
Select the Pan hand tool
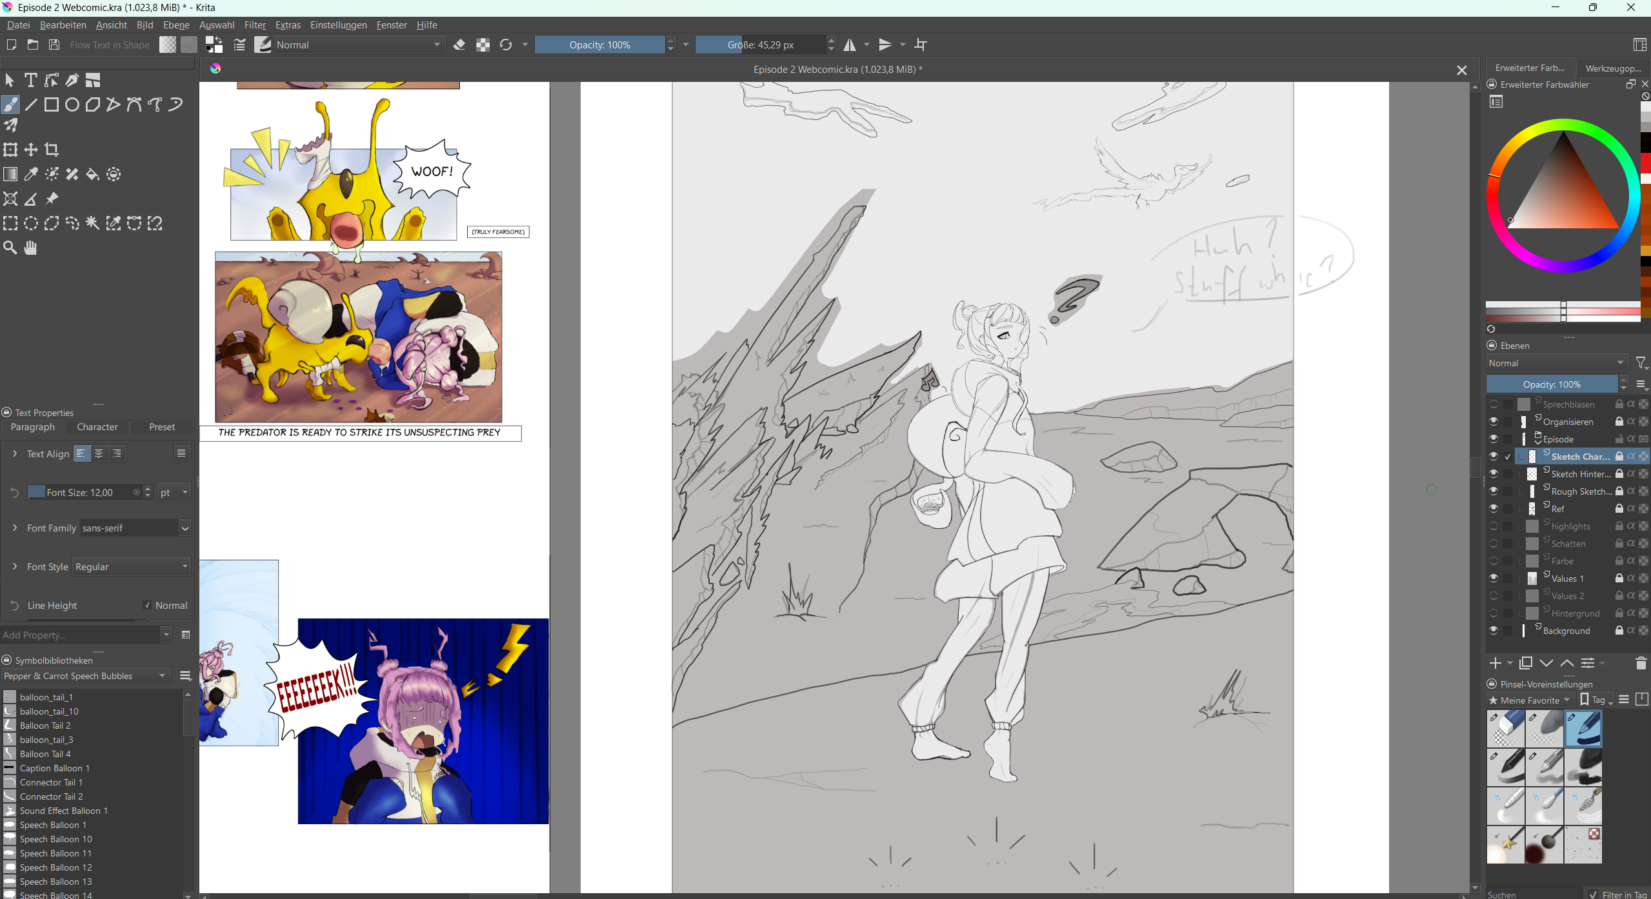point(30,248)
